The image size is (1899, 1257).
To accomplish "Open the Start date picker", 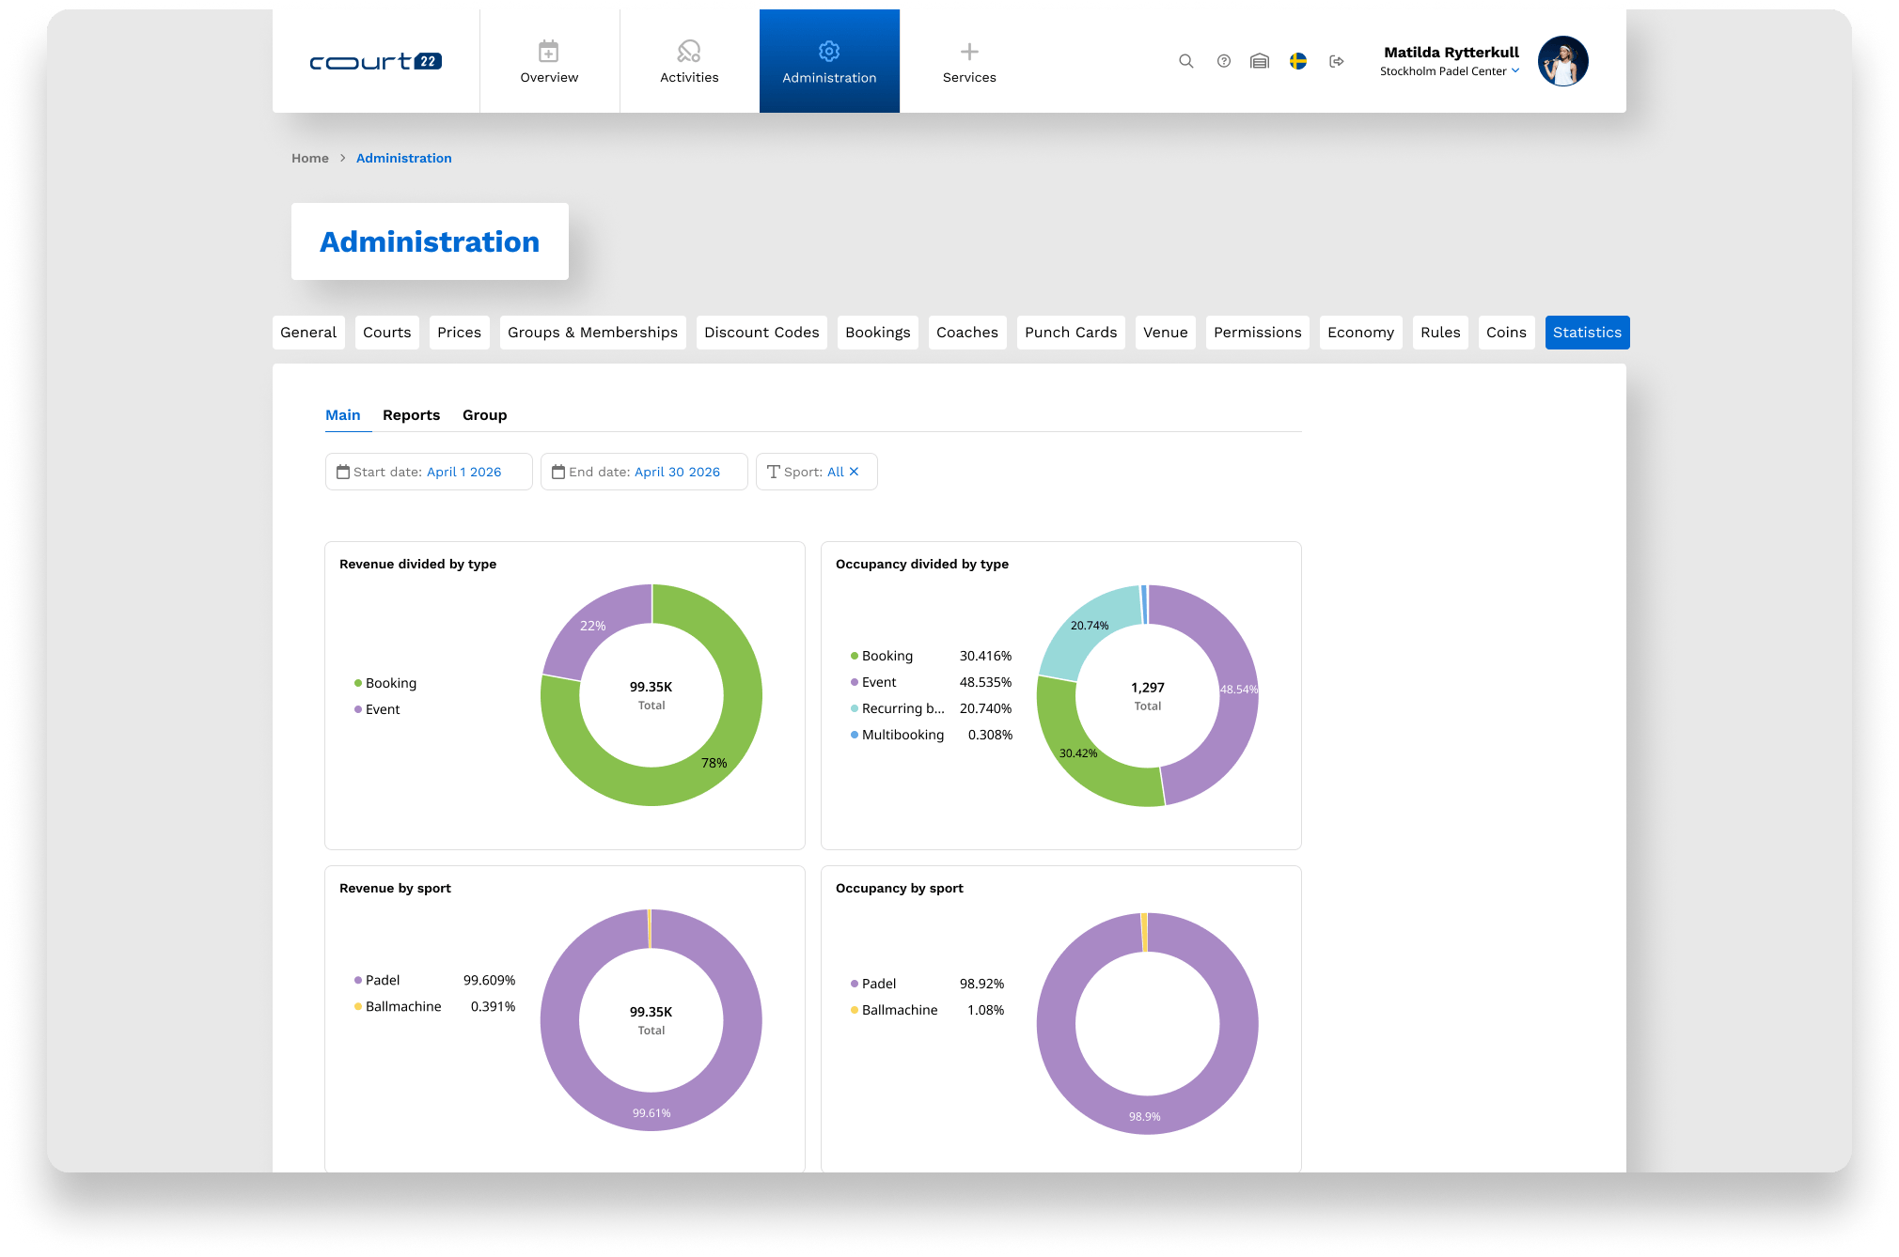I will [x=429, y=472].
